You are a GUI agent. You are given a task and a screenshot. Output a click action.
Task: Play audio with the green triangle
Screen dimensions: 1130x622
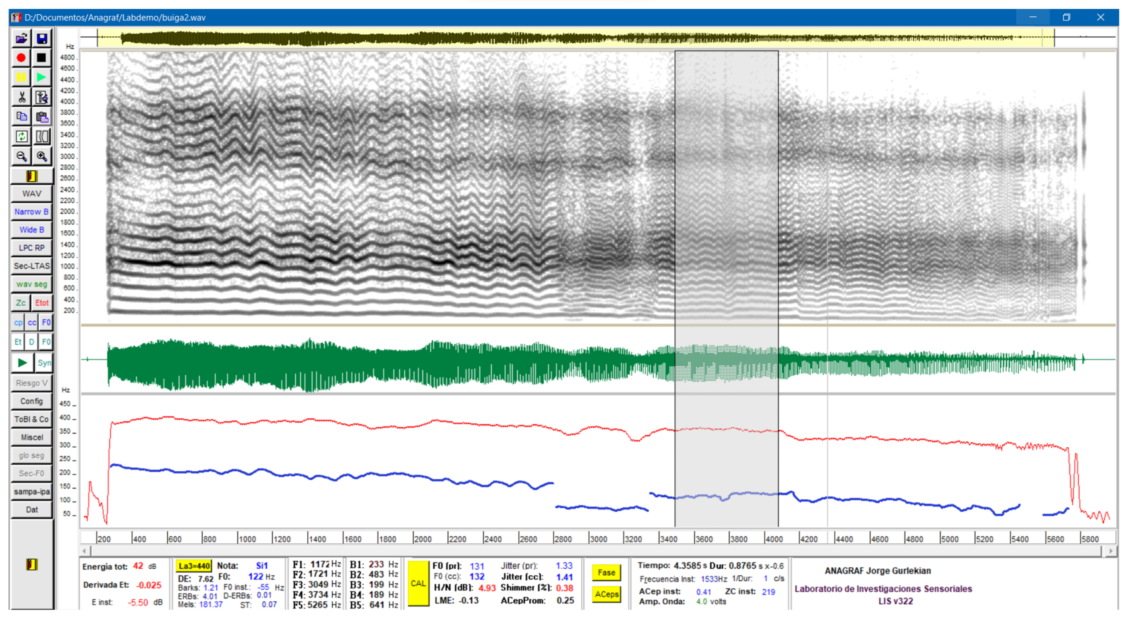42,77
